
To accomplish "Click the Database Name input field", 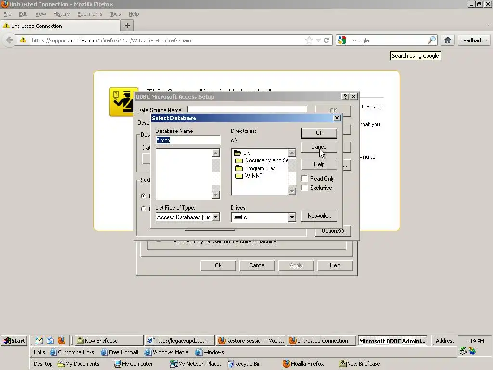I will click(188, 140).
